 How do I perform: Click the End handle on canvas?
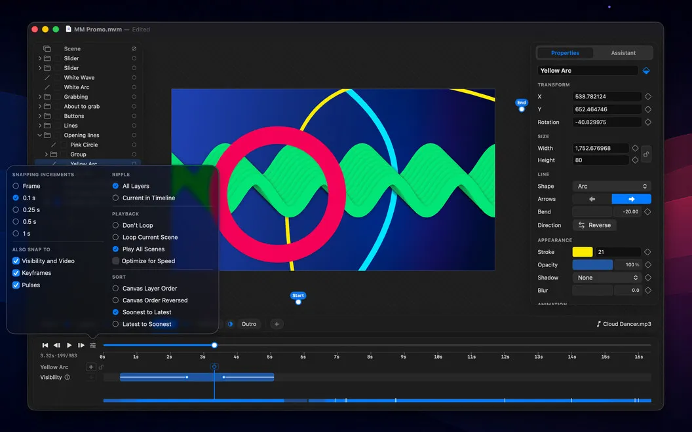[522, 109]
